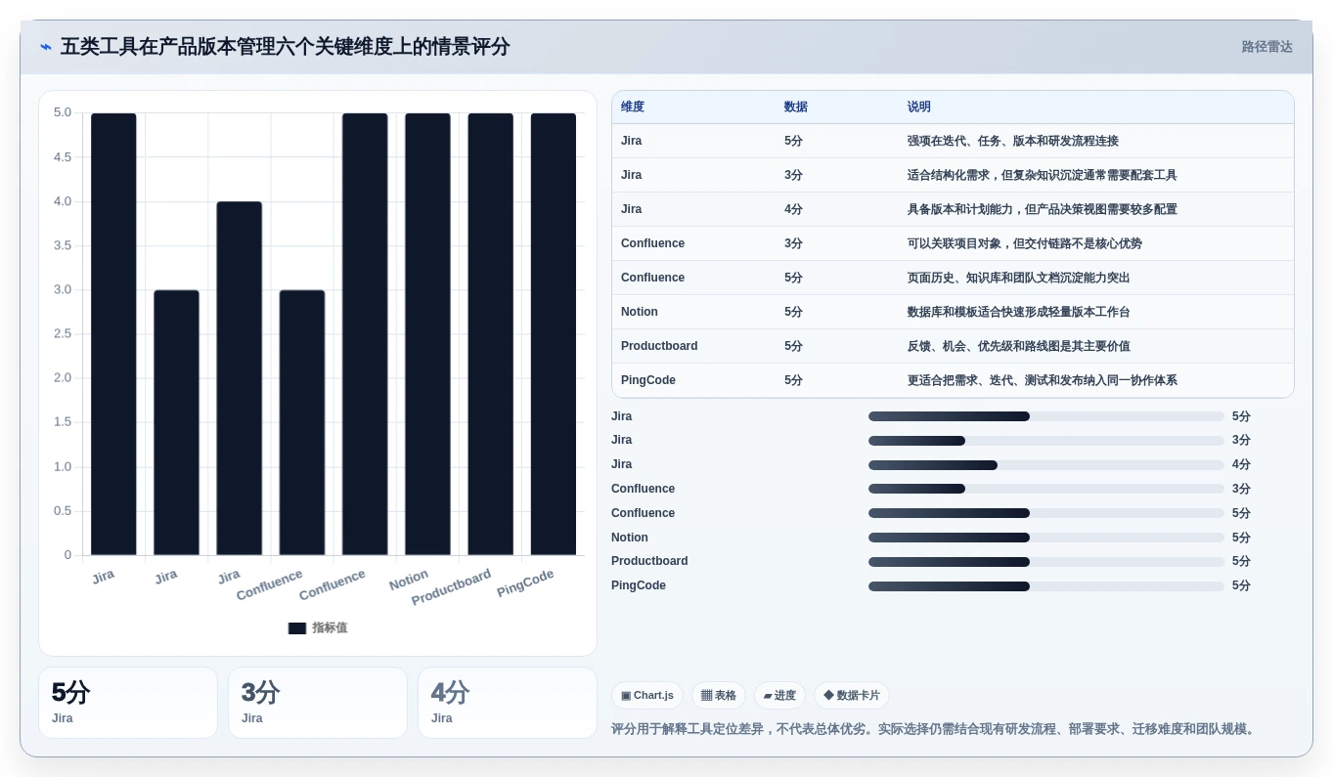The width and height of the screenshot is (1333, 777).
Task: Click the 4分 Jira progress bar
Action: click(1046, 465)
